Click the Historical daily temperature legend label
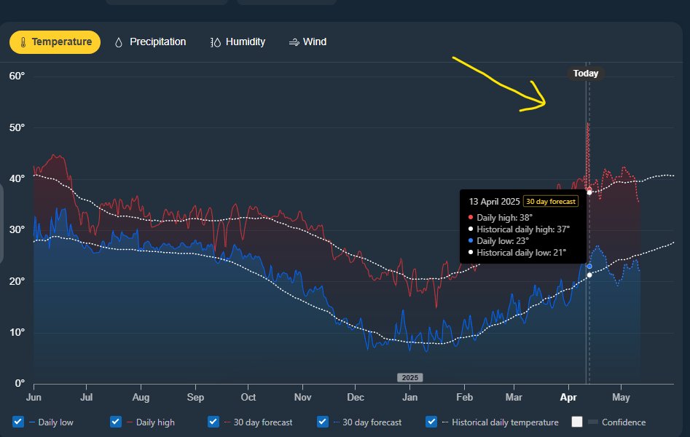 point(505,422)
